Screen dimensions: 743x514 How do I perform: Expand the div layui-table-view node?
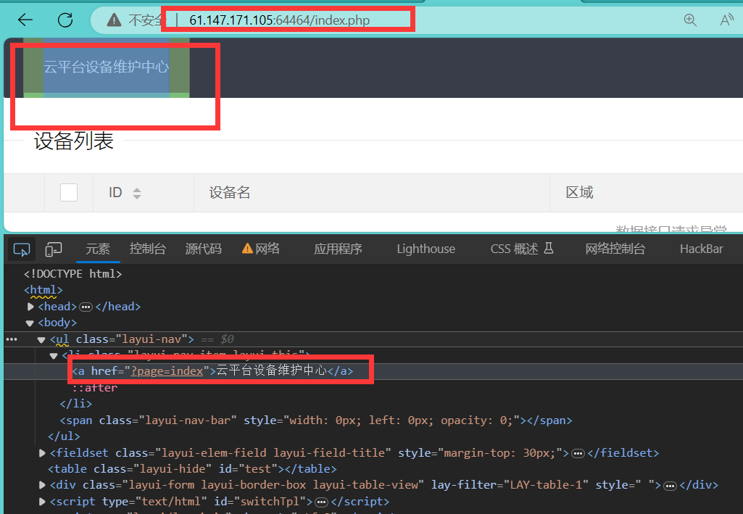42,485
